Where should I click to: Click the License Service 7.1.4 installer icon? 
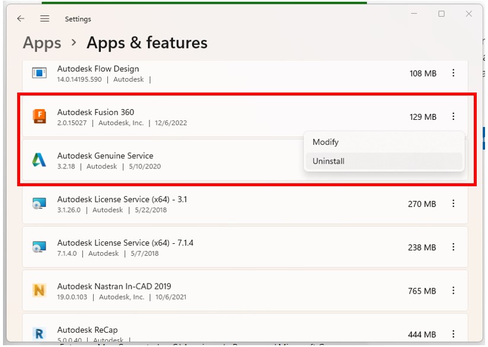click(x=39, y=247)
